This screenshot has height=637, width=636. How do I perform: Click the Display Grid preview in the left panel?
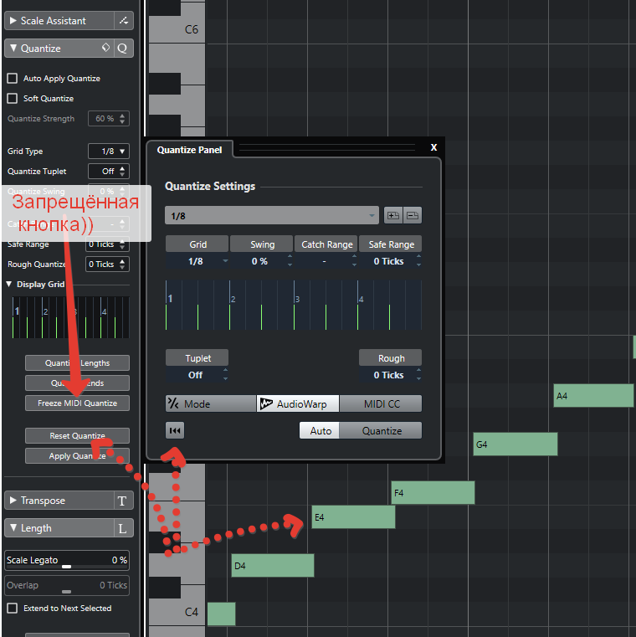[x=70, y=317]
